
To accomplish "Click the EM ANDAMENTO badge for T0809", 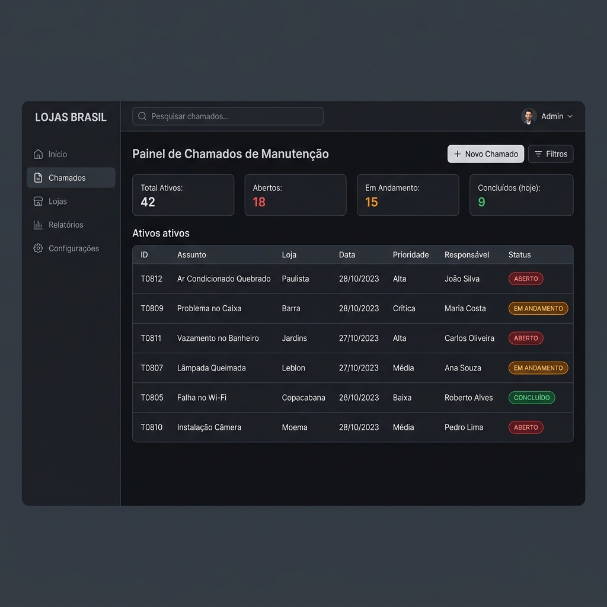I will pyautogui.click(x=538, y=308).
